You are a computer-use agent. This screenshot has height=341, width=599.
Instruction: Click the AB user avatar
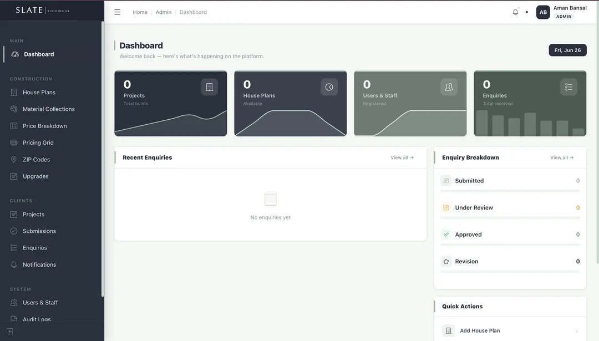click(x=543, y=12)
